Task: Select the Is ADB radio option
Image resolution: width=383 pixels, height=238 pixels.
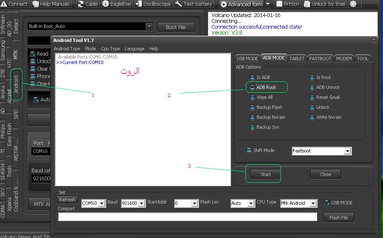Action: pos(252,77)
